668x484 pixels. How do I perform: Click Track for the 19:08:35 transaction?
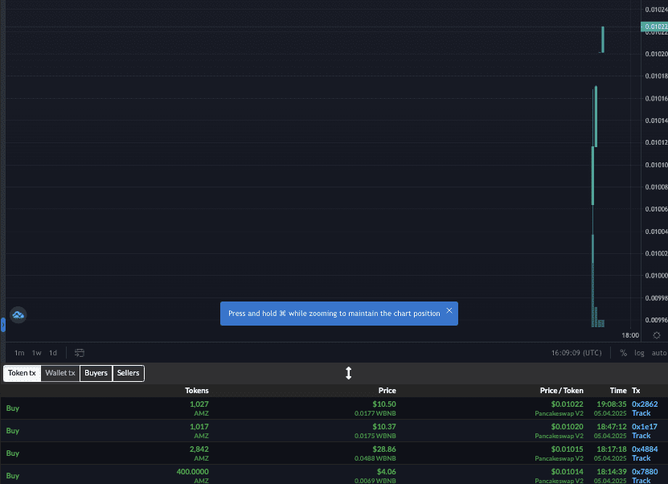tap(641, 413)
